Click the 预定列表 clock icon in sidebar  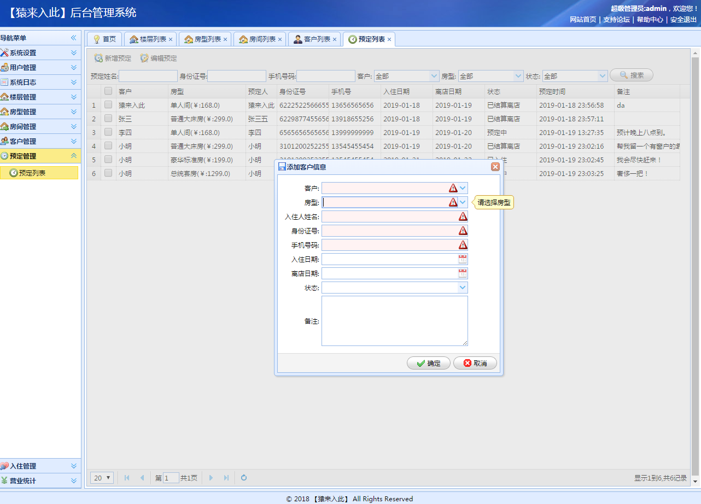coord(14,173)
